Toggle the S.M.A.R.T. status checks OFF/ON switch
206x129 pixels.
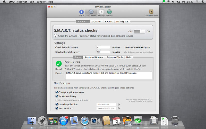click(x=140, y=31)
